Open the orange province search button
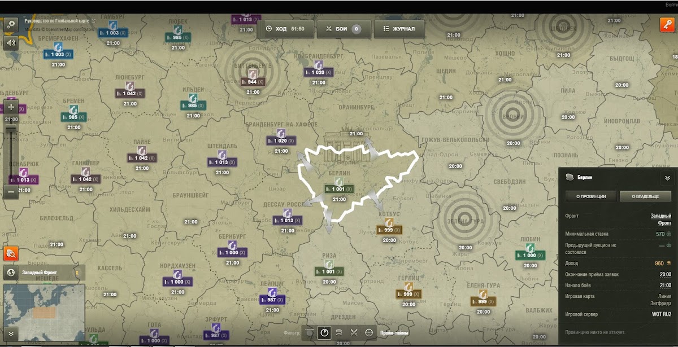Image resolution: width=678 pixels, height=347 pixels. point(11,254)
